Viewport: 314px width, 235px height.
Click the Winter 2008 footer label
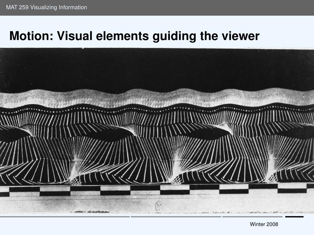click(x=264, y=224)
